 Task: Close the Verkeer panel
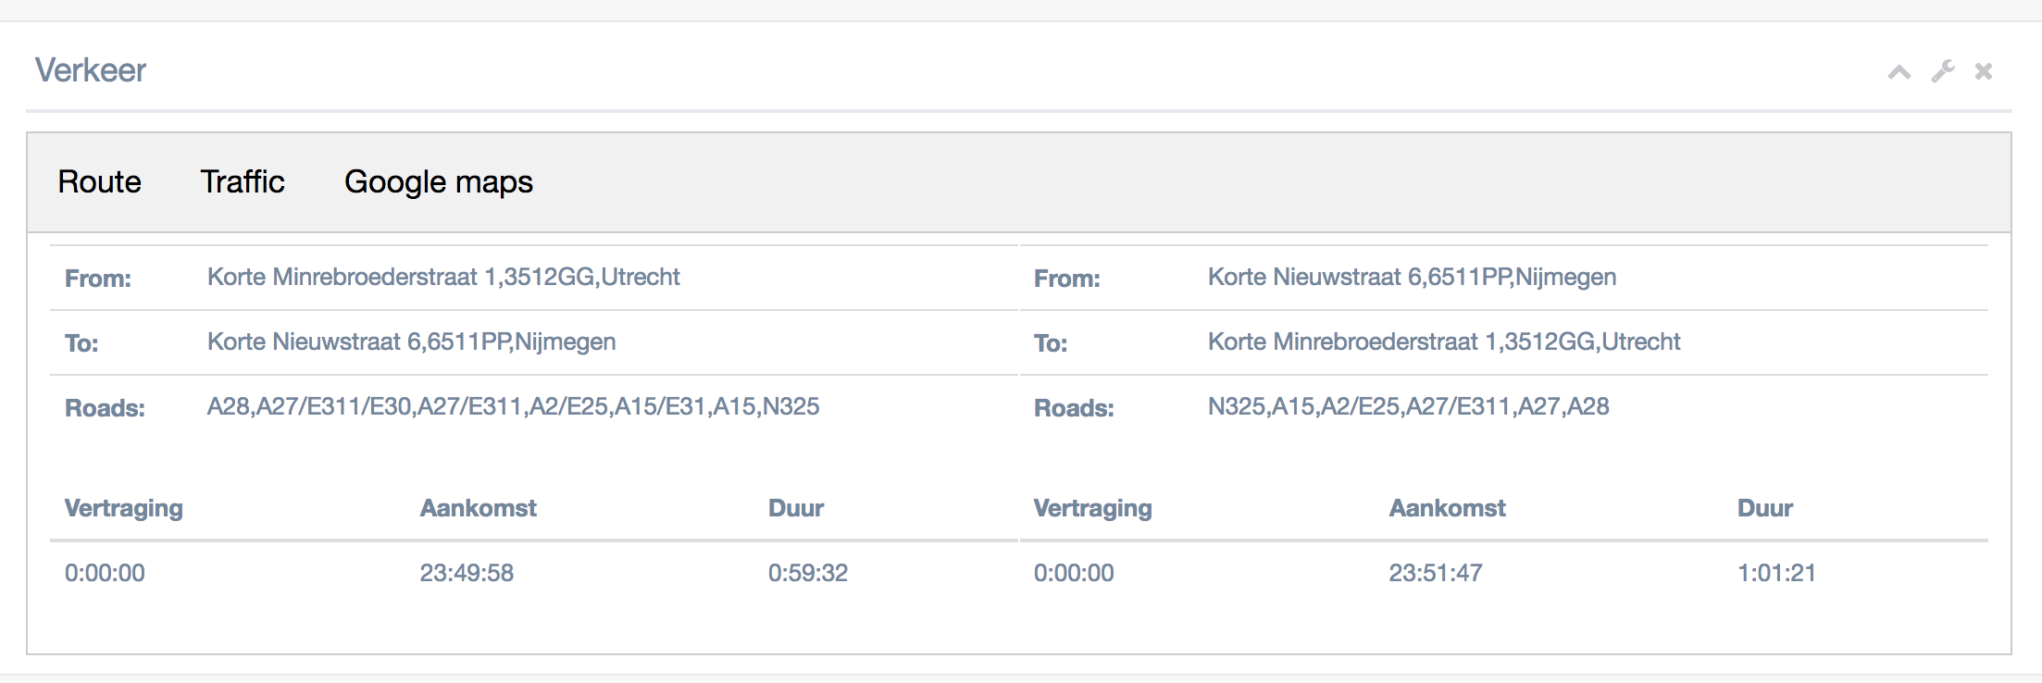pyautogui.click(x=1984, y=71)
